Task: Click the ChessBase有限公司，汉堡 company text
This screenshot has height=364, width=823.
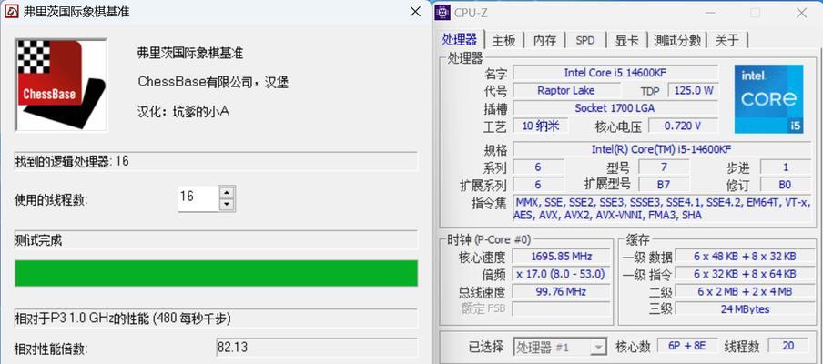Action: [x=213, y=82]
